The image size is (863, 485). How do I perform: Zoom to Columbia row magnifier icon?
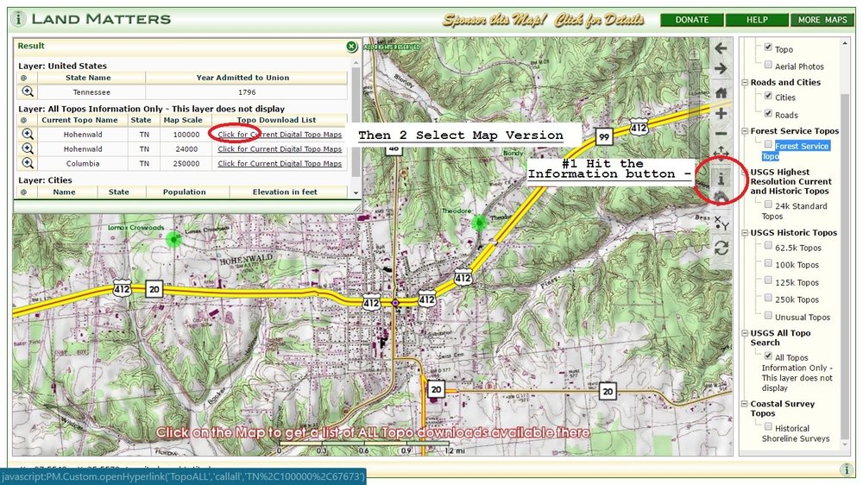click(x=28, y=163)
